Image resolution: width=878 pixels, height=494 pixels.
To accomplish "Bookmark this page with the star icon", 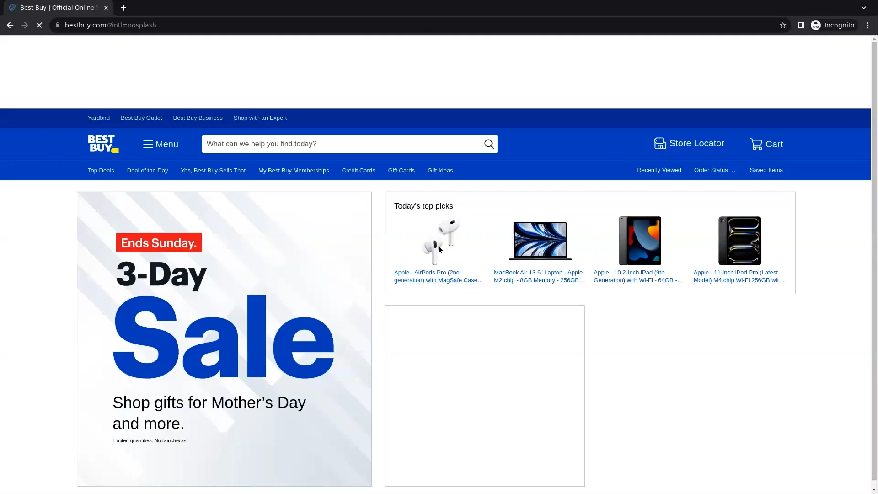I will click(782, 25).
